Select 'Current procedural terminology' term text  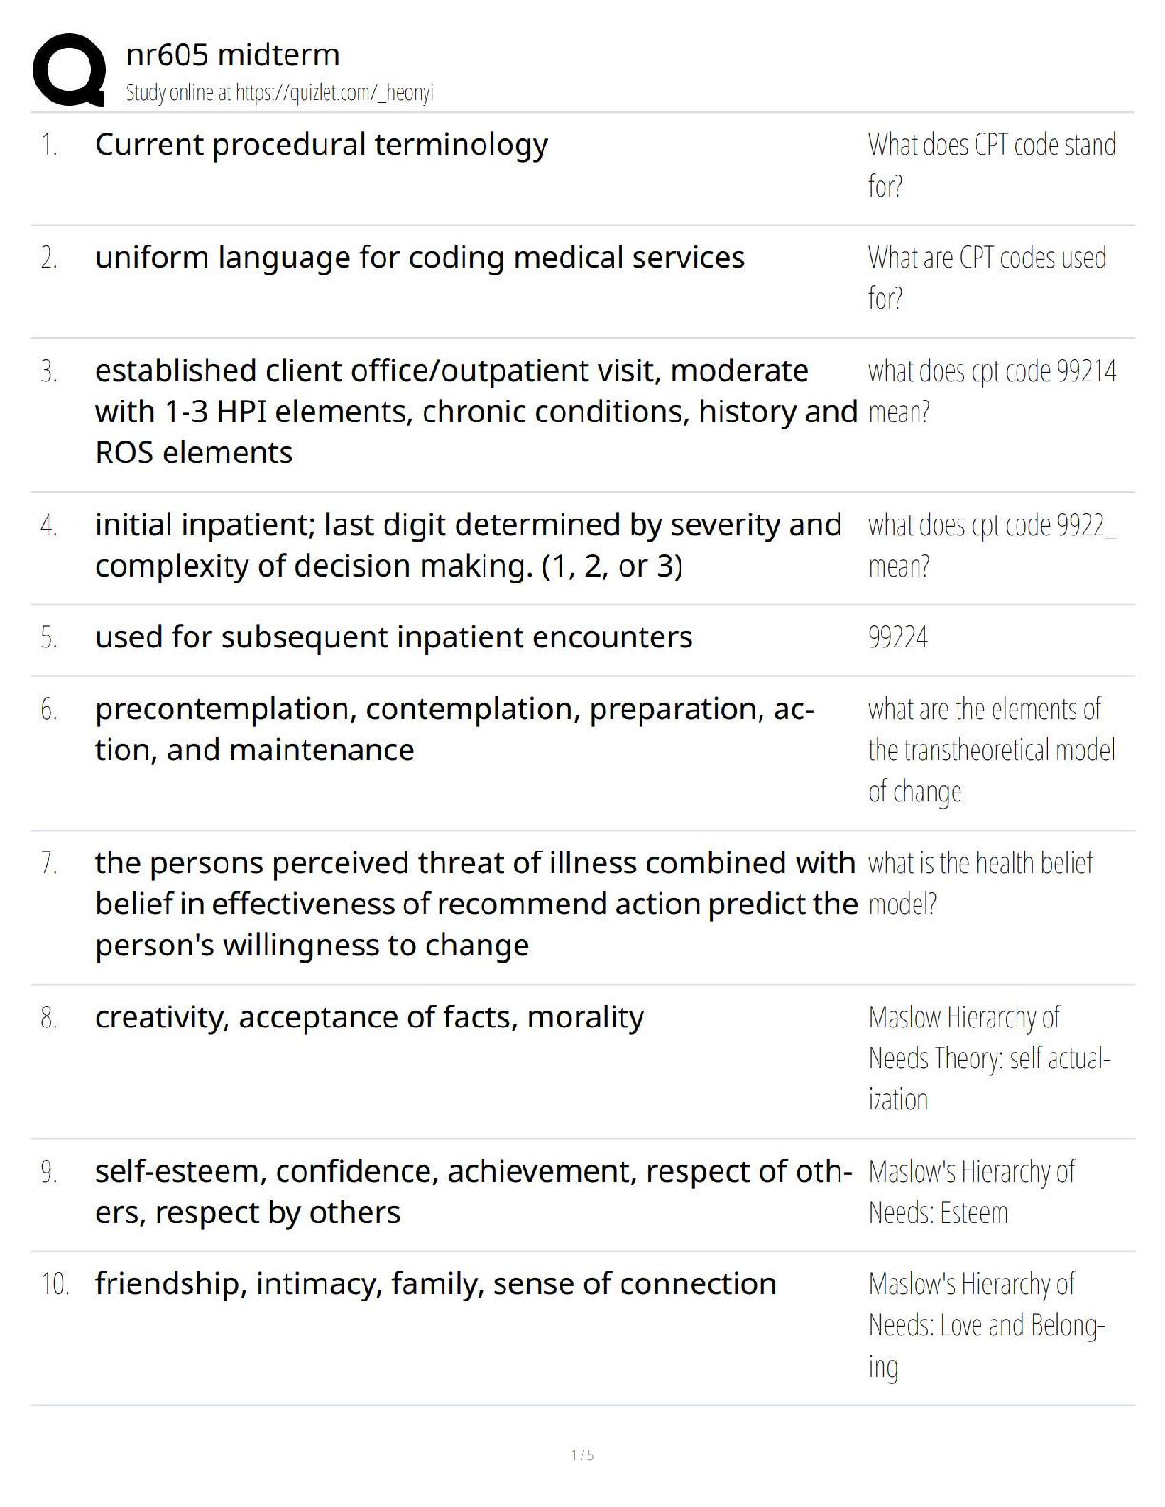coord(321,145)
